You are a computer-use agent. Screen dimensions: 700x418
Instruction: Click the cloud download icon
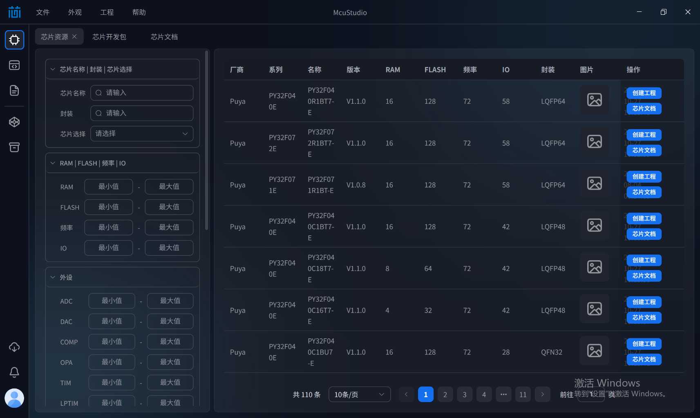pos(14,347)
